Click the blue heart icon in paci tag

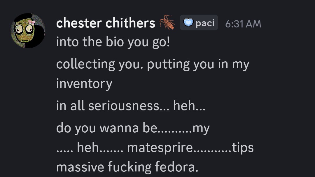[188, 23]
